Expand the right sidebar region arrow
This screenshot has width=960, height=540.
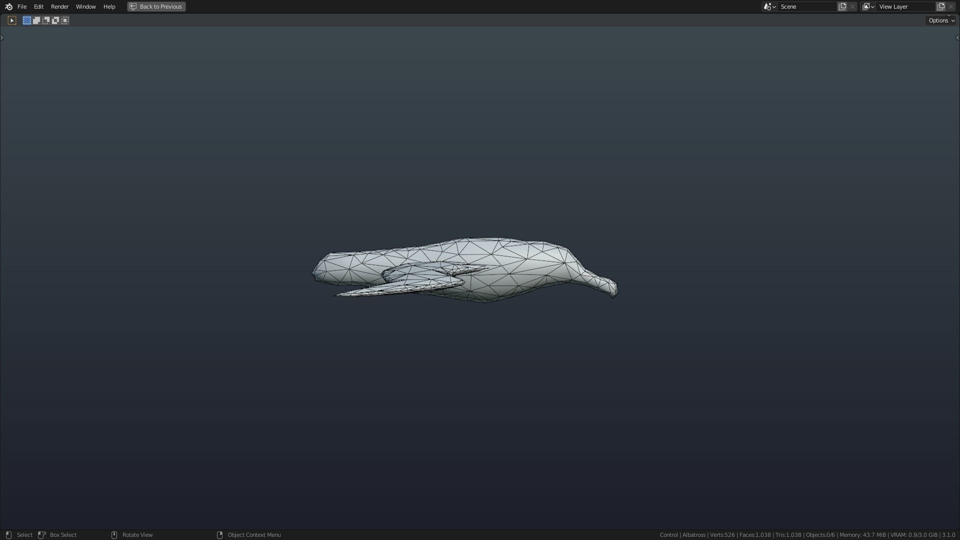point(957,37)
